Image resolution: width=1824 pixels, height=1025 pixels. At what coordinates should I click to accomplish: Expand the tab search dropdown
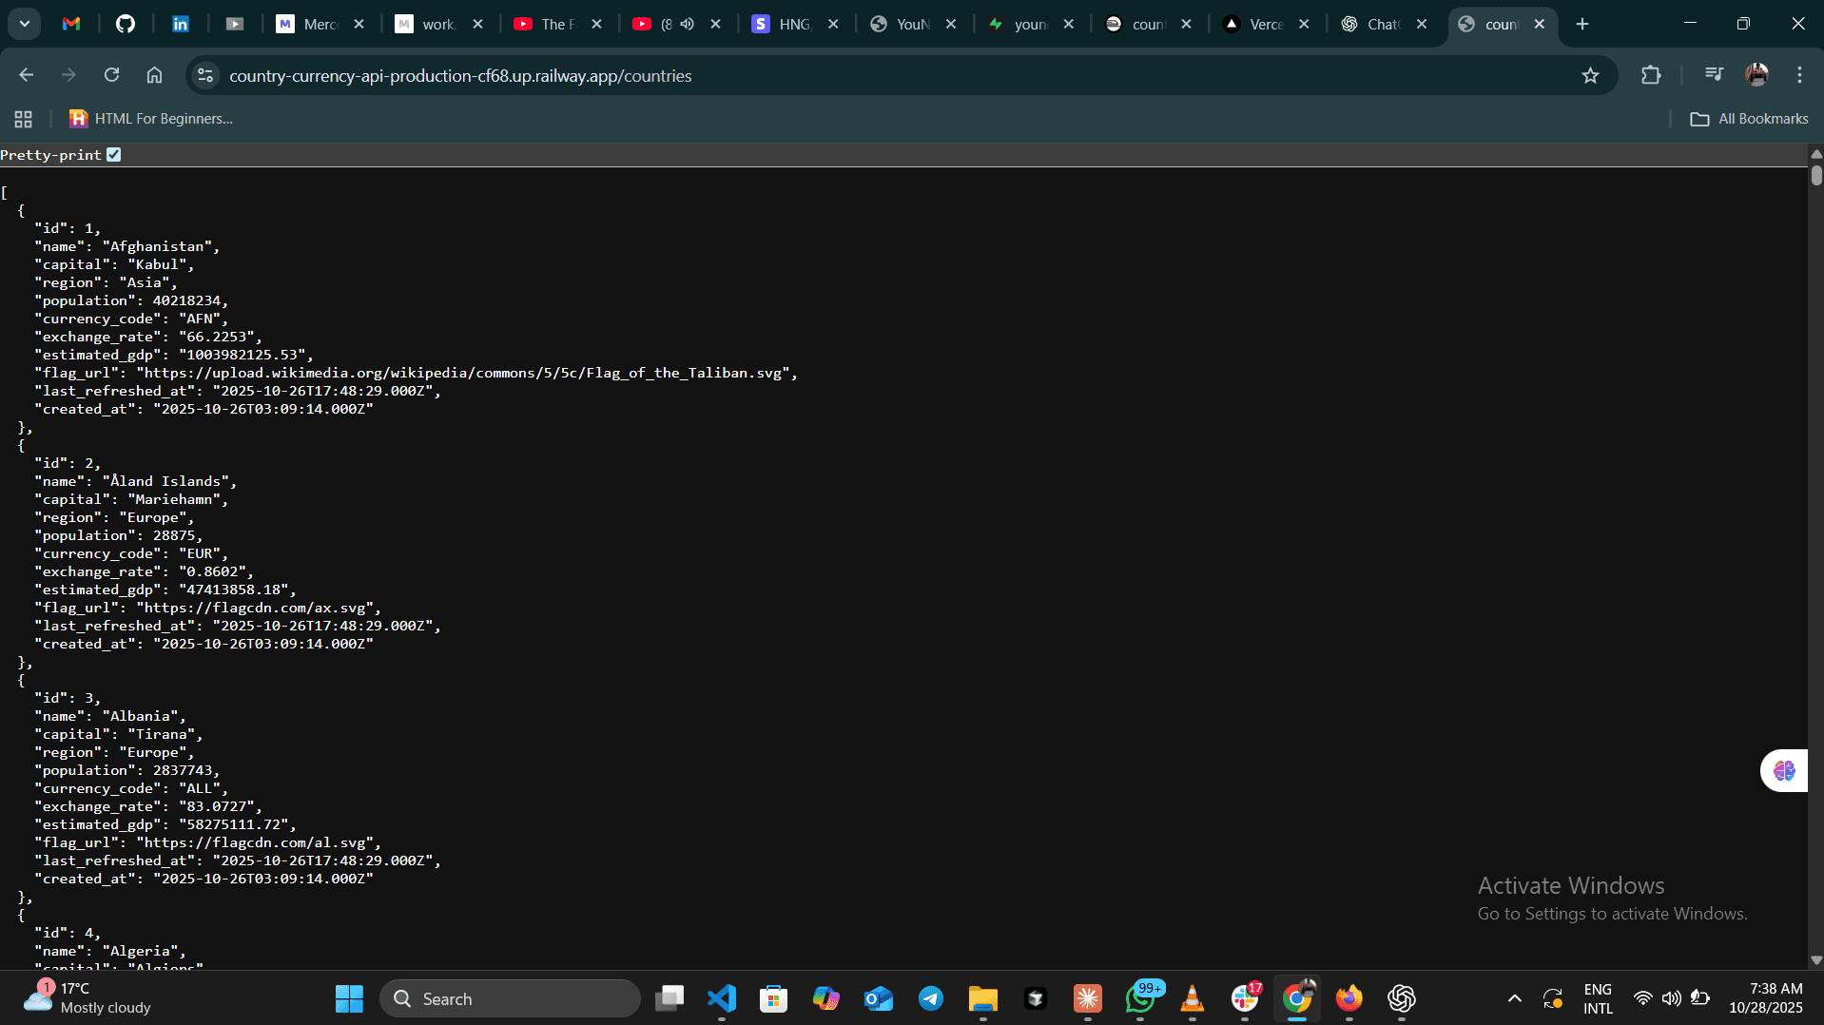click(25, 24)
